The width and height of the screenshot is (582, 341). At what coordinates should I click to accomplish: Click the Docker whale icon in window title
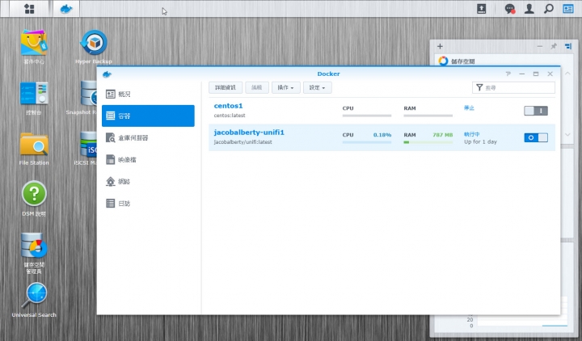coord(107,74)
